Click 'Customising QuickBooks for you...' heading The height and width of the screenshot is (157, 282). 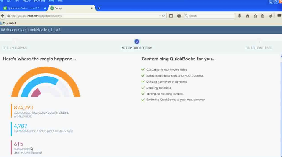pos(179,59)
